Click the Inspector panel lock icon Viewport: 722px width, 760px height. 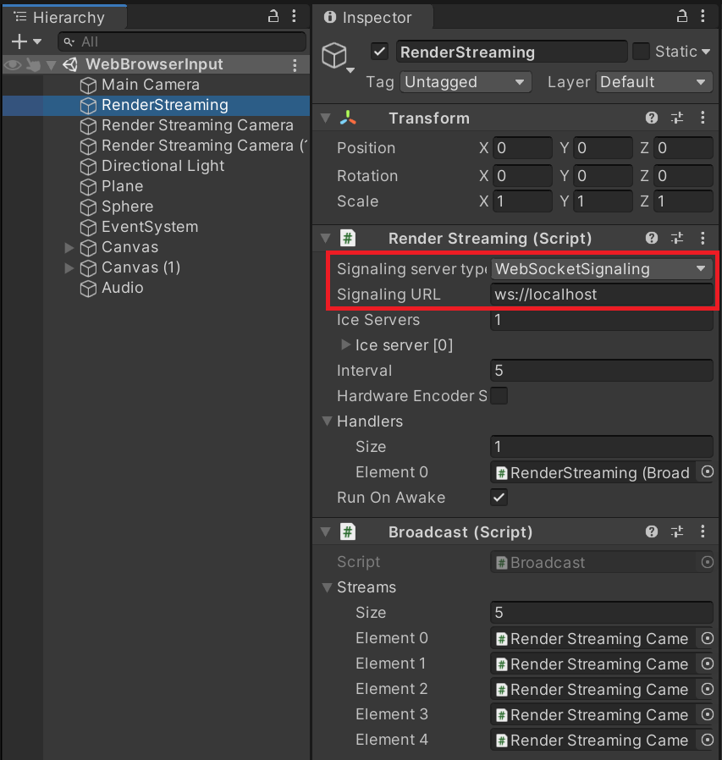tap(682, 16)
